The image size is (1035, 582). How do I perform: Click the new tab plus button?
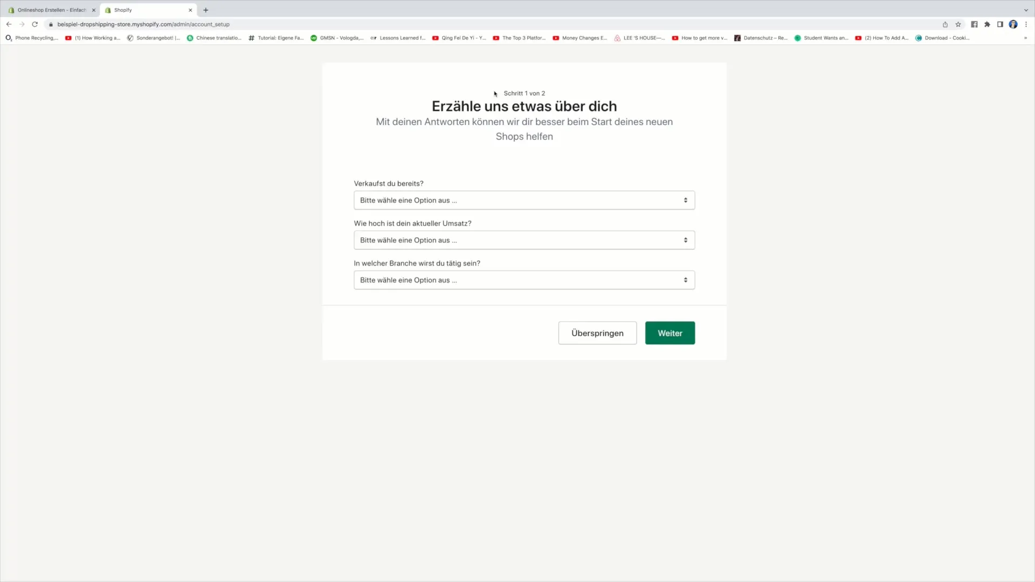206,10
